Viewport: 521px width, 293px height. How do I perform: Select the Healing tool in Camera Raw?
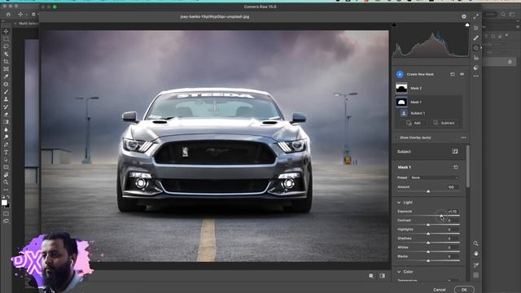[476, 38]
